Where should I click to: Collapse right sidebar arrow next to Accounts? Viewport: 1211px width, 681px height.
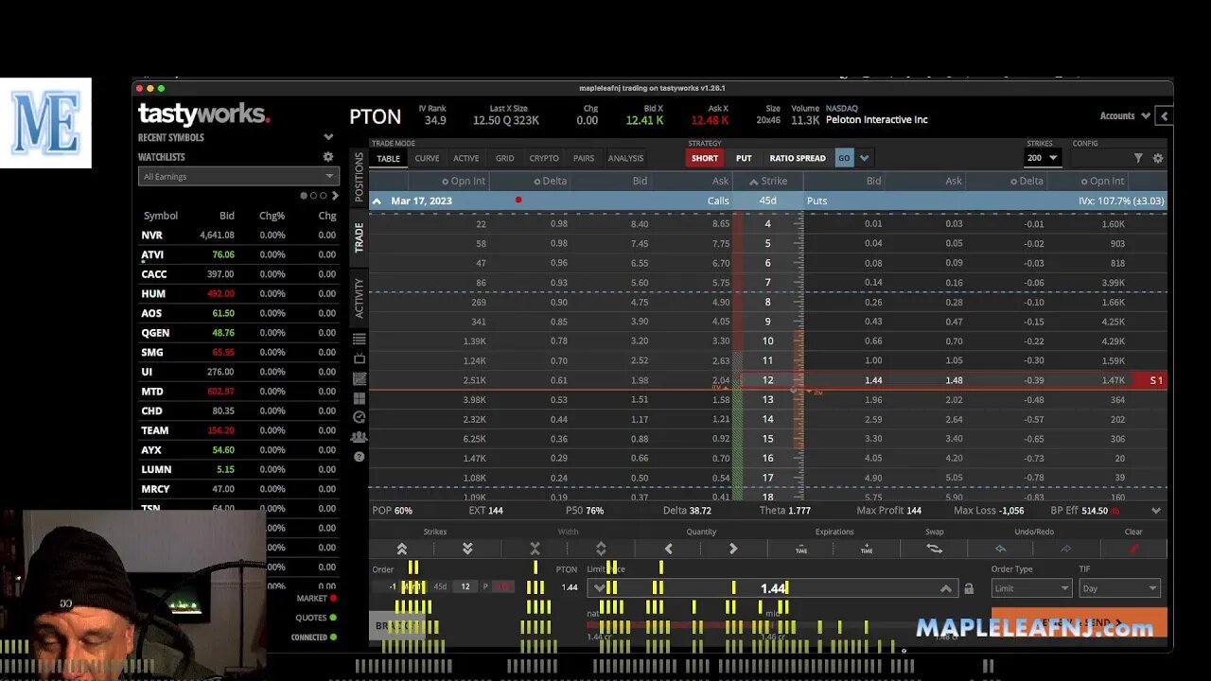coord(1165,116)
